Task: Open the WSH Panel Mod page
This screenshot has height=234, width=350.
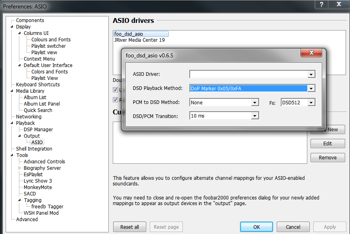Action: pyautogui.click(x=41, y=213)
